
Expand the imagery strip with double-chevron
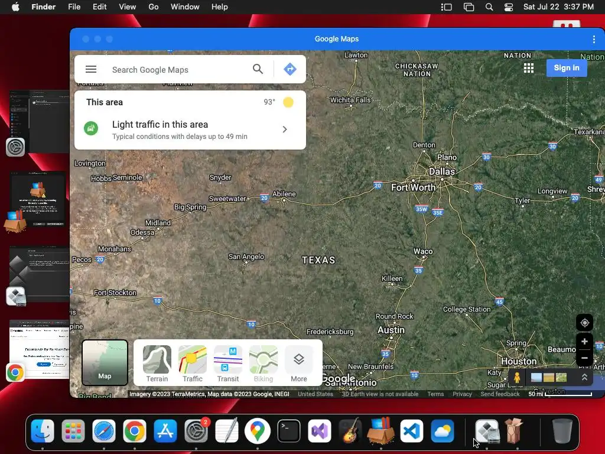pos(584,377)
